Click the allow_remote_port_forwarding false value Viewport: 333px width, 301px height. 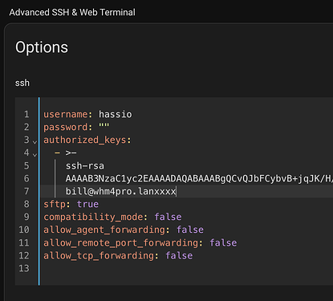[223, 242]
